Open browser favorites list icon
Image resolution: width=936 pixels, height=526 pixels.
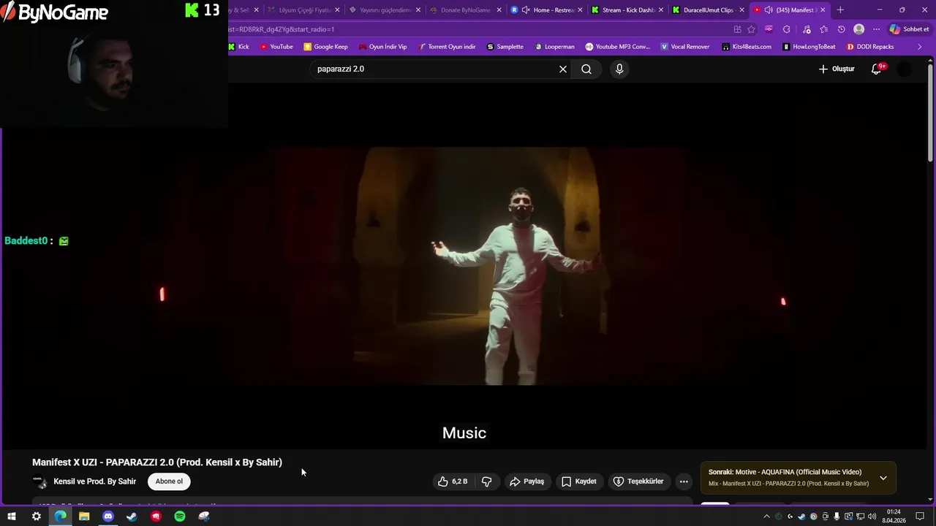coord(824,29)
